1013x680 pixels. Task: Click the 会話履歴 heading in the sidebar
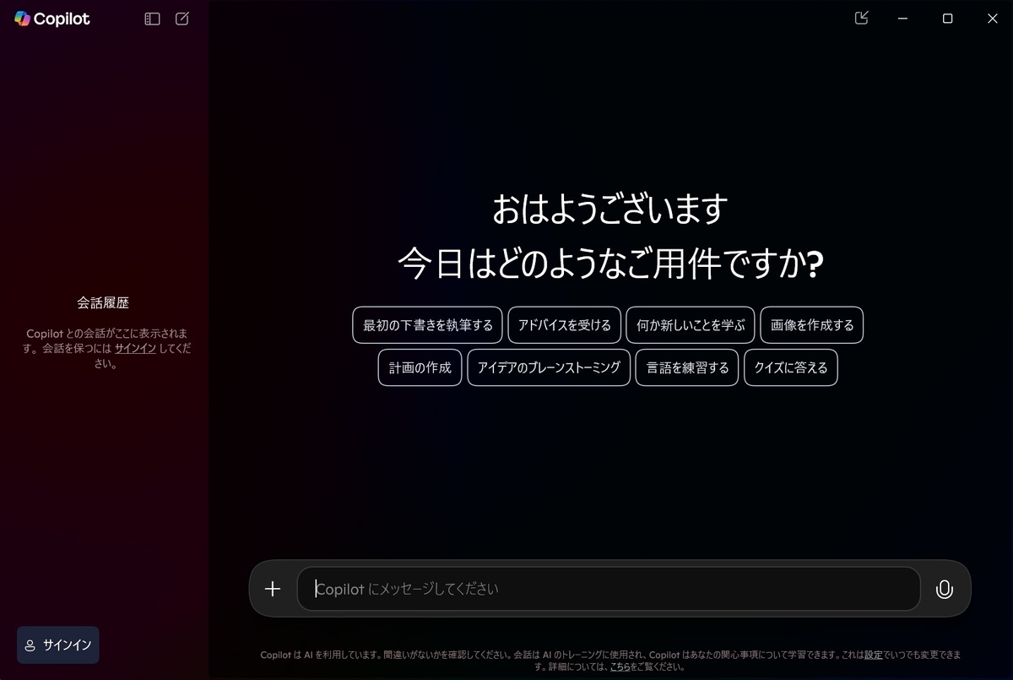[x=103, y=302]
